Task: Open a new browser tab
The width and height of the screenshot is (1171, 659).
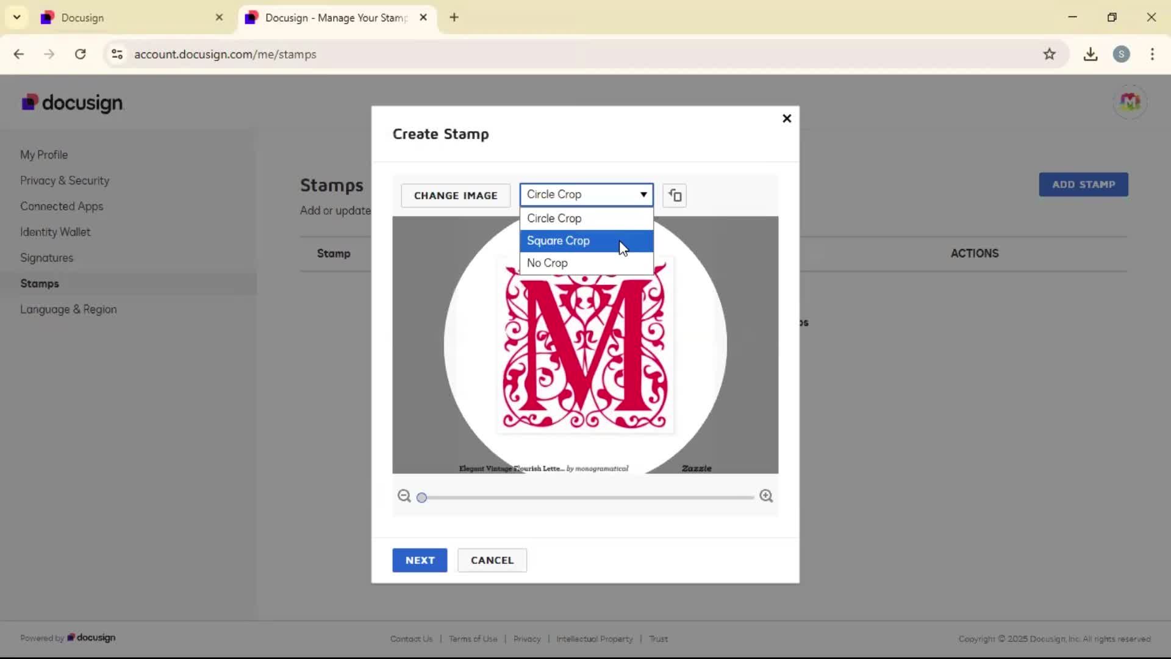Action: pyautogui.click(x=454, y=18)
